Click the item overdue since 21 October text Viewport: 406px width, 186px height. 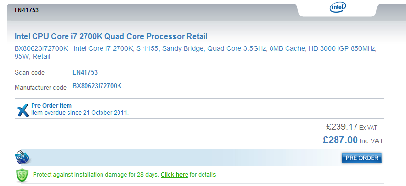(80, 113)
